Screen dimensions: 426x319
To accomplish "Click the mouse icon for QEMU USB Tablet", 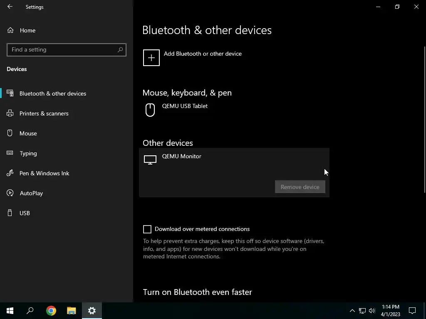I will [x=150, y=110].
